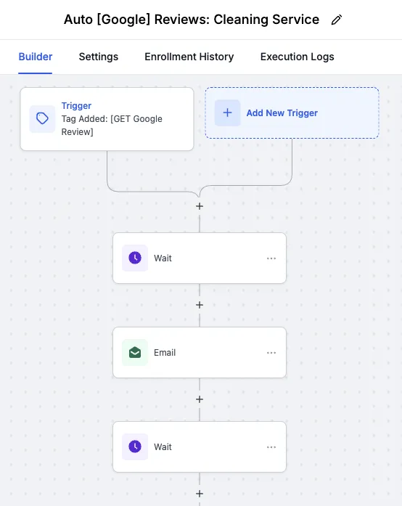Click the tag icon in Trigger card

coord(42,118)
